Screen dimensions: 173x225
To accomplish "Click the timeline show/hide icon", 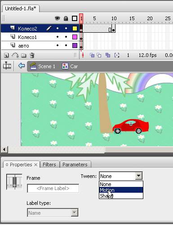I will coord(7,66).
